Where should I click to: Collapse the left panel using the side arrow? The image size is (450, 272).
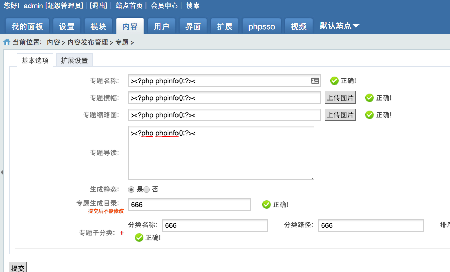click(2, 171)
